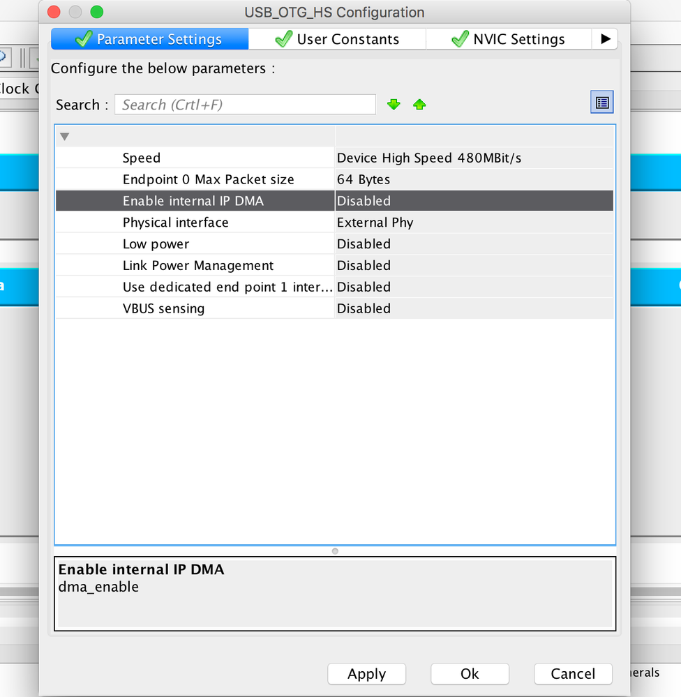Image resolution: width=681 pixels, height=697 pixels.
Task: Select the Physical interface label
Action: click(176, 223)
